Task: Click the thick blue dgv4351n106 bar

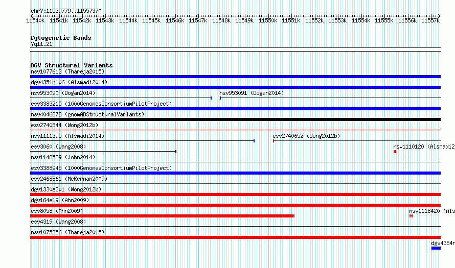Action: (235, 87)
